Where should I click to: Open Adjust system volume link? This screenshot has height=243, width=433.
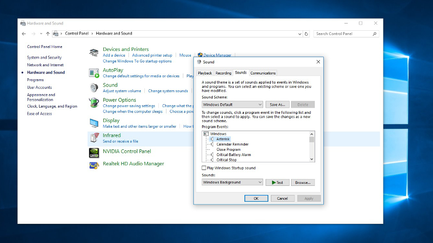pos(122,91)
